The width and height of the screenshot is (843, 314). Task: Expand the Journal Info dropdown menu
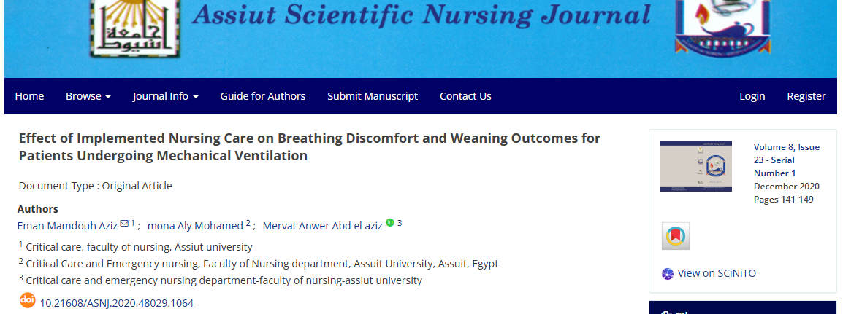point(166,96)
